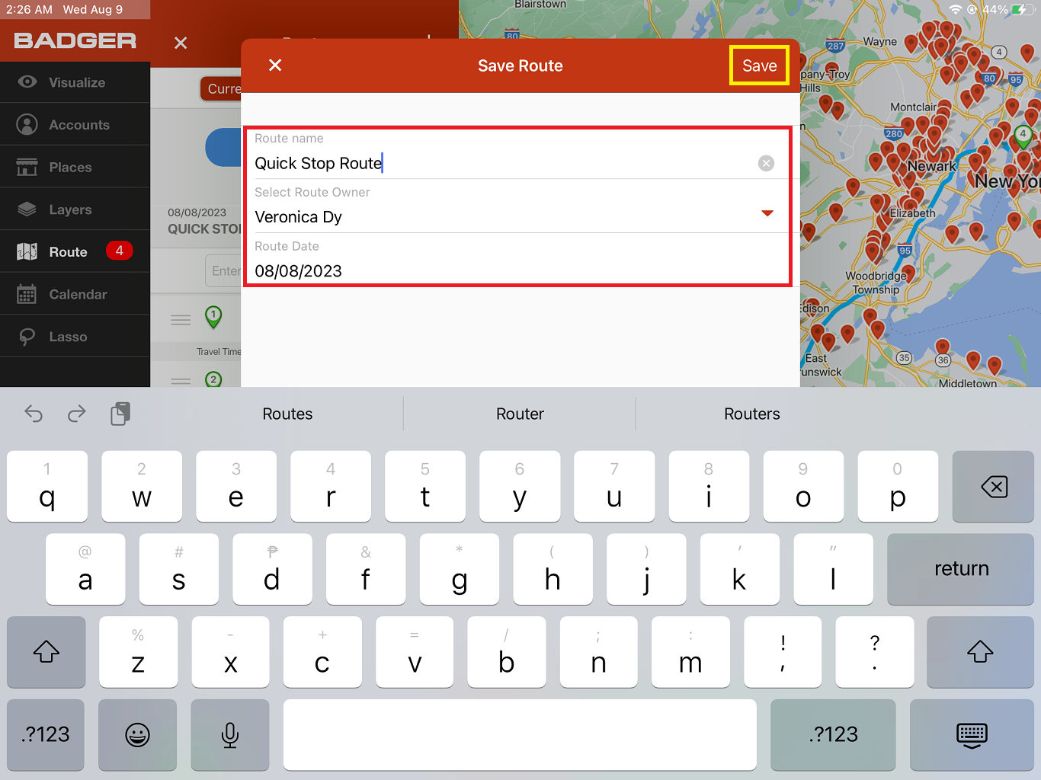Open Route in the sidebar
Screen dimensions: 1041x780
[x=75, y=251]
